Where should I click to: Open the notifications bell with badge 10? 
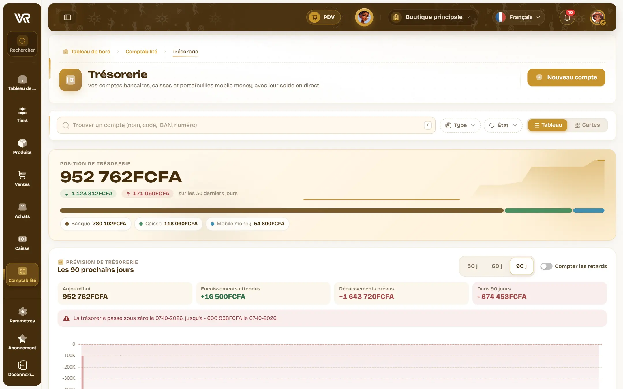coord(567,17)
